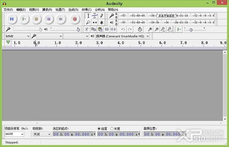Click the Zoom Out magnifier icon

point(156,29)
